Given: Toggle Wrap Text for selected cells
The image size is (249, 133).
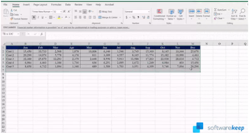Looking at the screenshot, I should [x=105, y=12].
